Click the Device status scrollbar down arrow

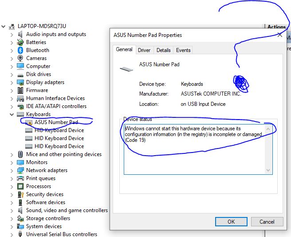coord(268,170)
